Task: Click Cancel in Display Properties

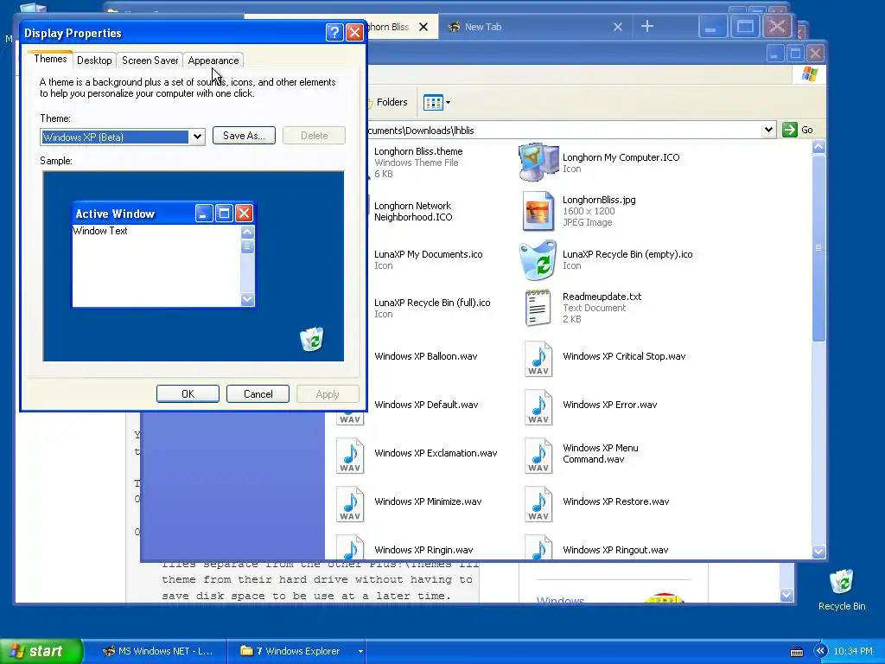Action: point(258,394)
